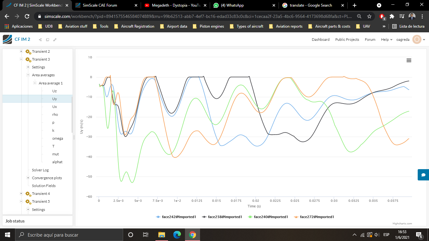Viewport: 429px width, 241px height.
Task: Open the Solver Log item
Action: tap(40, 170)
